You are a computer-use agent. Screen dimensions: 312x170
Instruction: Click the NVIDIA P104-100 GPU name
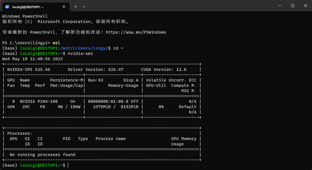coord(38,101)
